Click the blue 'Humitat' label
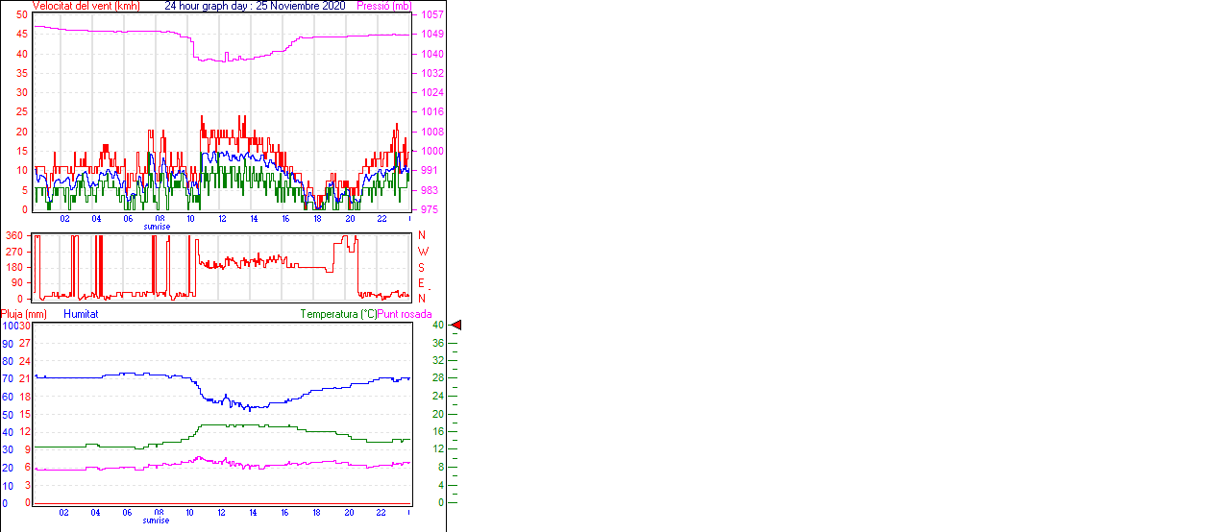 coord(81,314)
